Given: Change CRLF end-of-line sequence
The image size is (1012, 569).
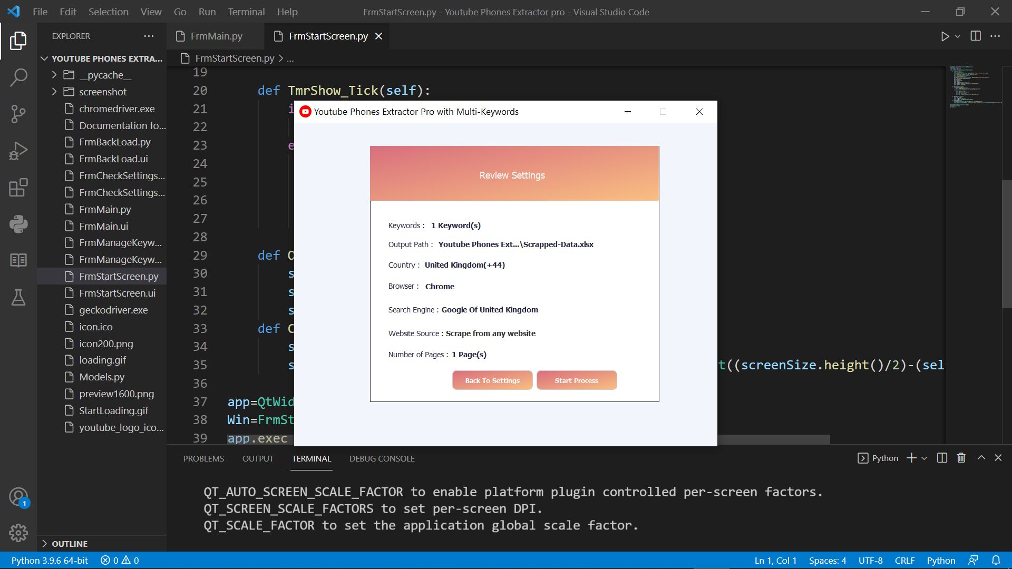Looking at the screenshot, I should click(904, 561).
